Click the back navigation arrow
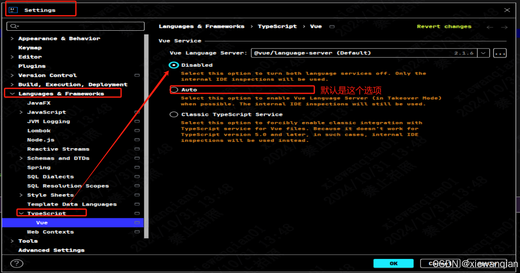 tap(490, 26)
